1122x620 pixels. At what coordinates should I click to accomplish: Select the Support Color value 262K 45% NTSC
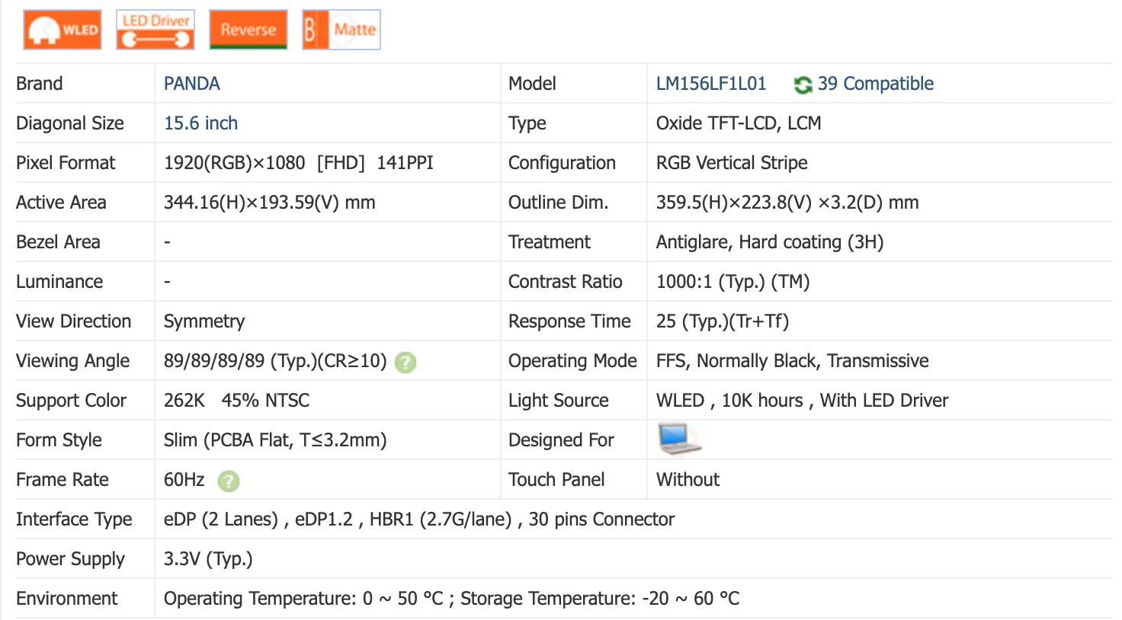point(237,401)
